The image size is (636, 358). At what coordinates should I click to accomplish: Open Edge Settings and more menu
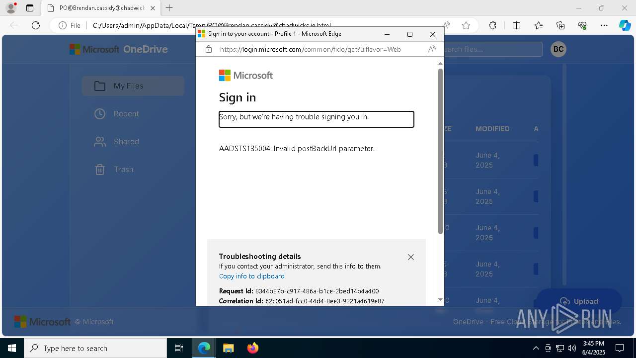604,25
